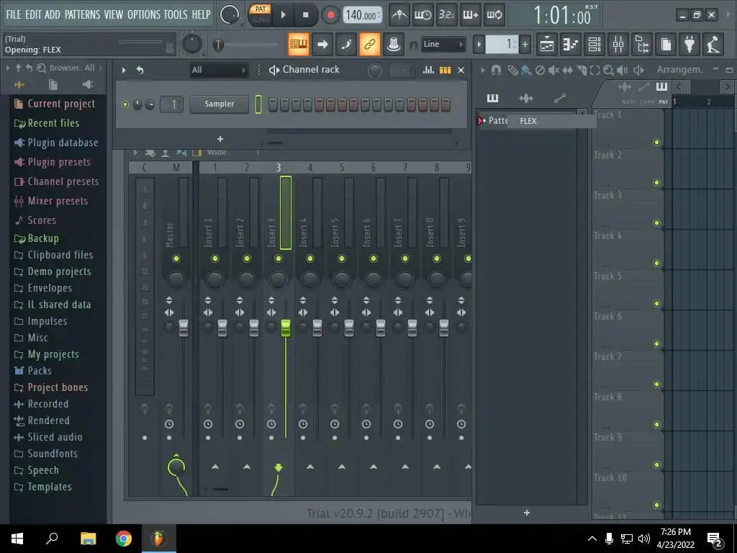The height and width of the screenshot is (553, 737).
Task: Toggle the metronome icon
Action: click(x=399, y=15)
